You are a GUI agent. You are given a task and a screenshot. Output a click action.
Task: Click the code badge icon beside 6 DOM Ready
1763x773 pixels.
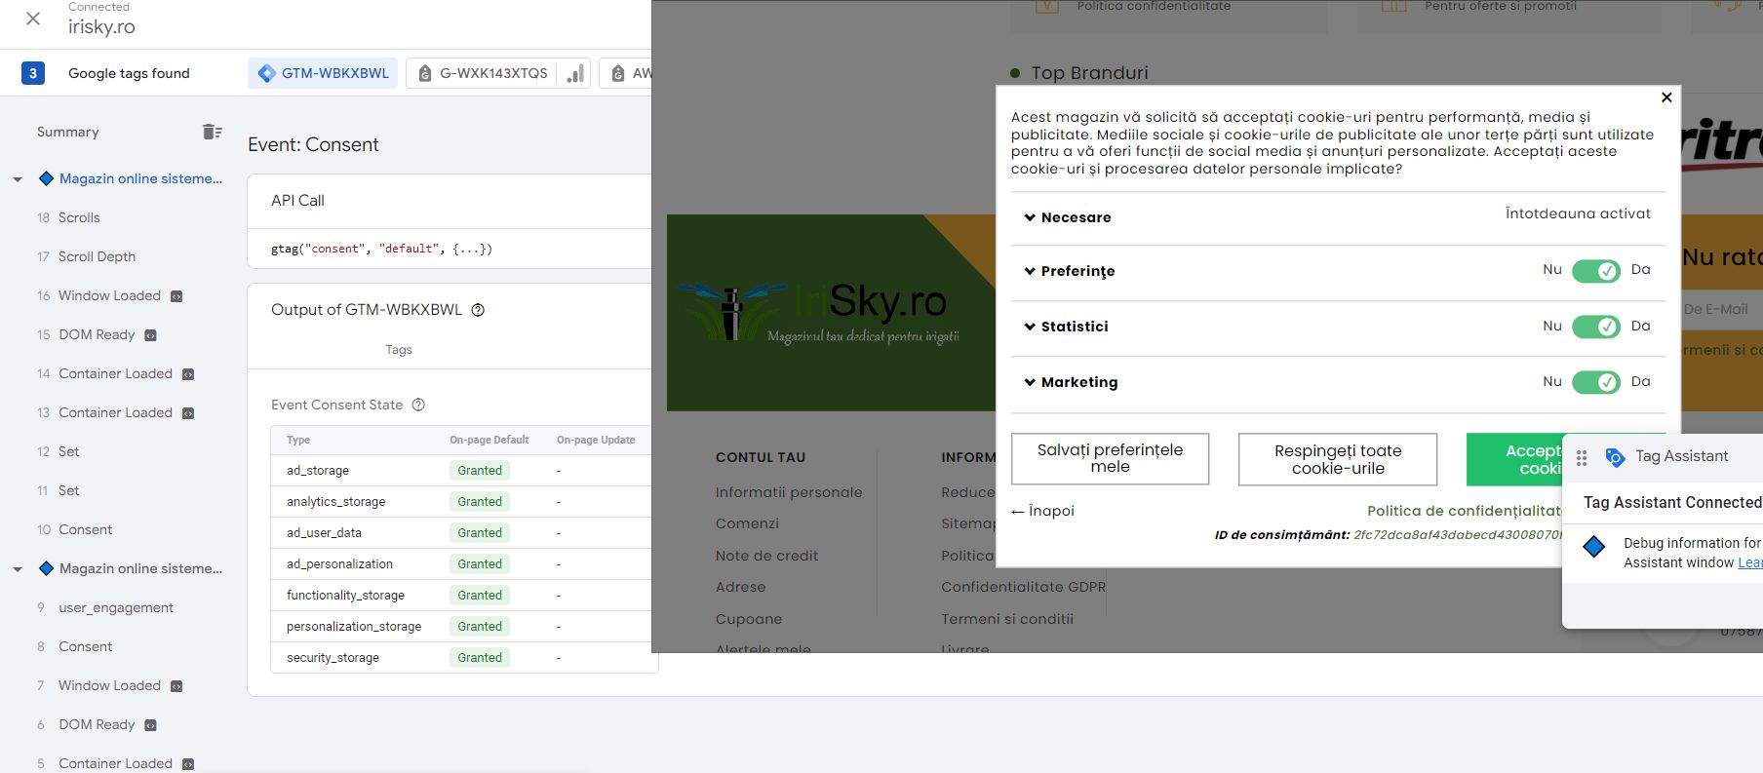(150, 725)
